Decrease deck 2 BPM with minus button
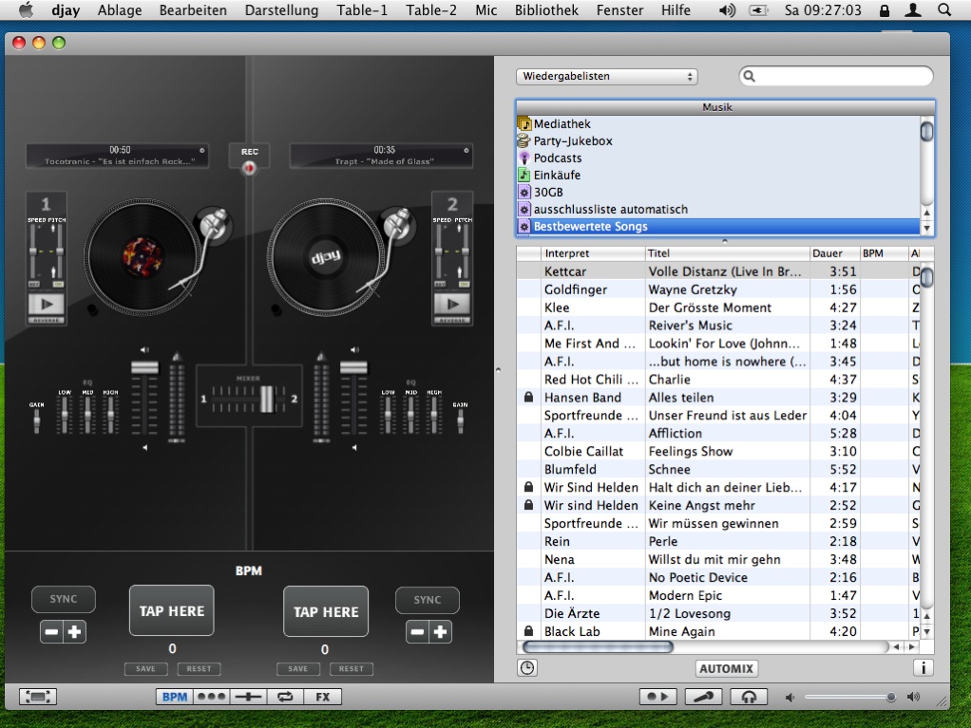Image resolution: width=971 pixels, height=728 pixels. [418, 631]
